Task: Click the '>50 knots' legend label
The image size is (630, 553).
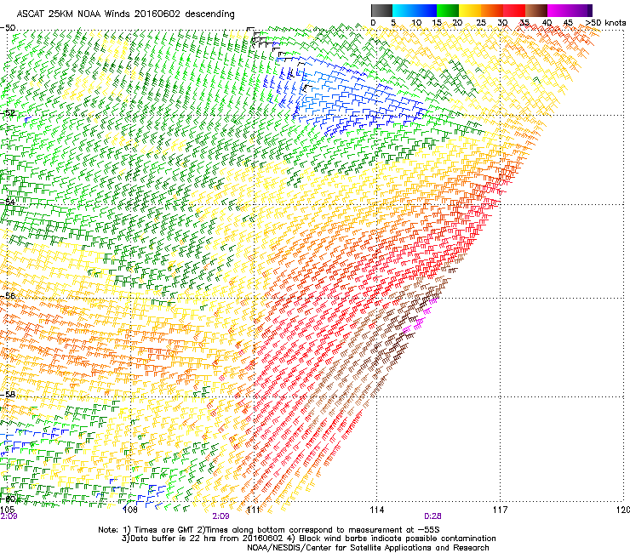Action: [x=605, y=23]
